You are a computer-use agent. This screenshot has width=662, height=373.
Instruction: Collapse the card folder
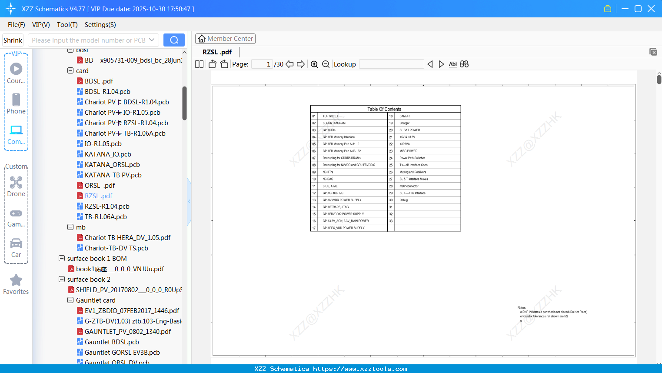pyautogui.click(x=70, y=70)
